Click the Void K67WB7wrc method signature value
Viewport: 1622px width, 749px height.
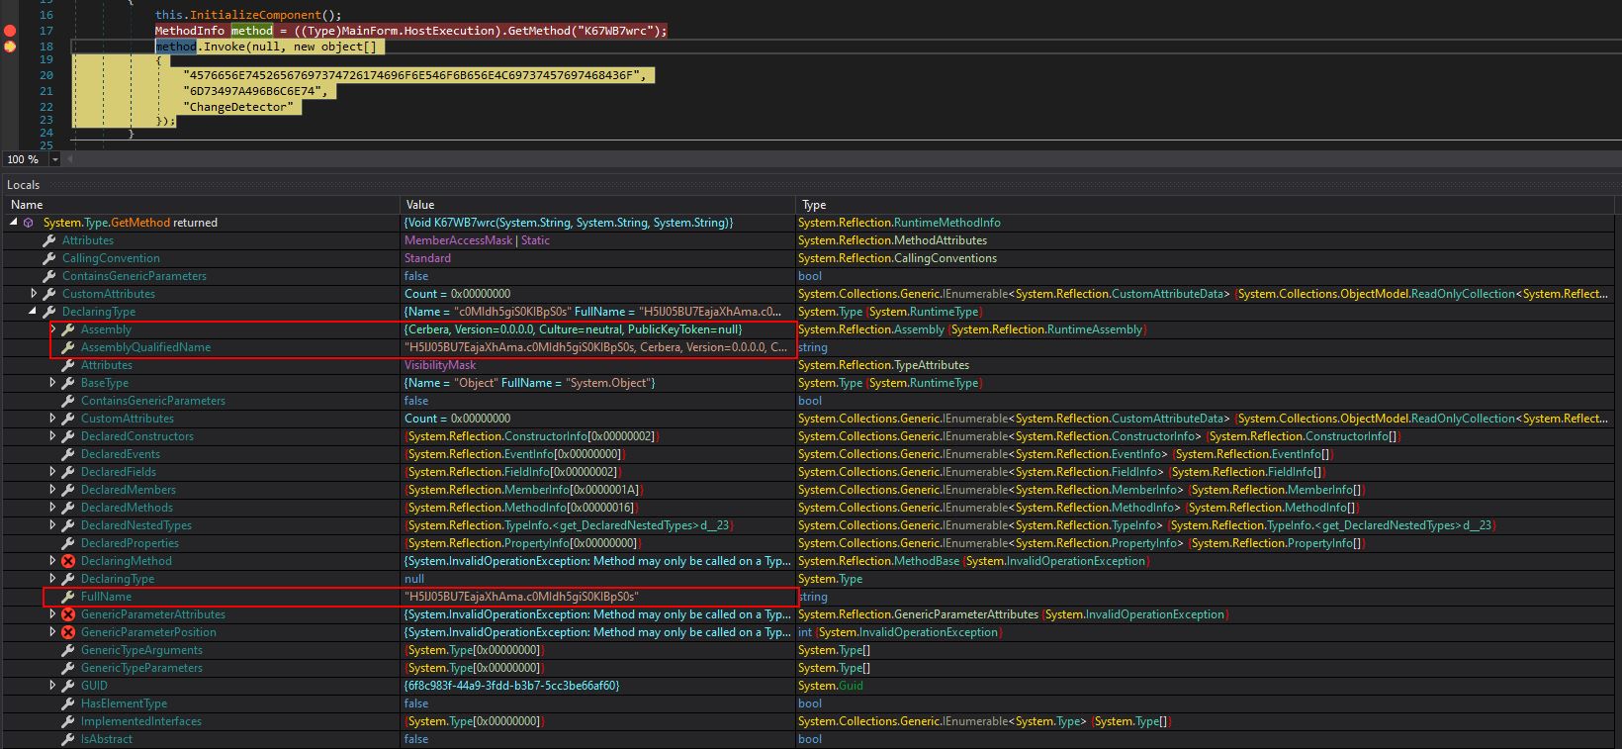[569, 223]
